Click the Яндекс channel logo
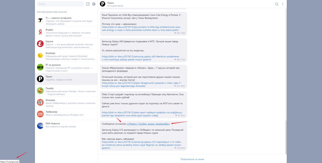 (40, 32)
